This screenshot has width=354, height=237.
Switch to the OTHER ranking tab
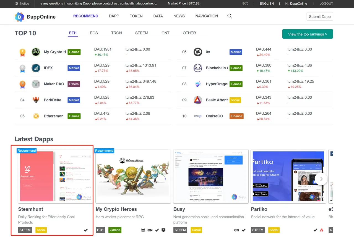pyautogui.click(x=189, y=33)
